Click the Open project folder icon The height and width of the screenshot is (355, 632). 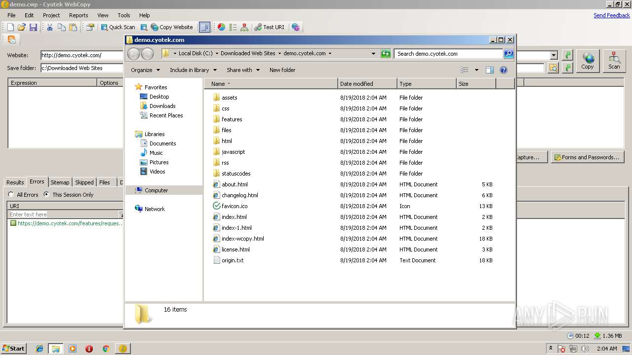(x=22, y=27)
